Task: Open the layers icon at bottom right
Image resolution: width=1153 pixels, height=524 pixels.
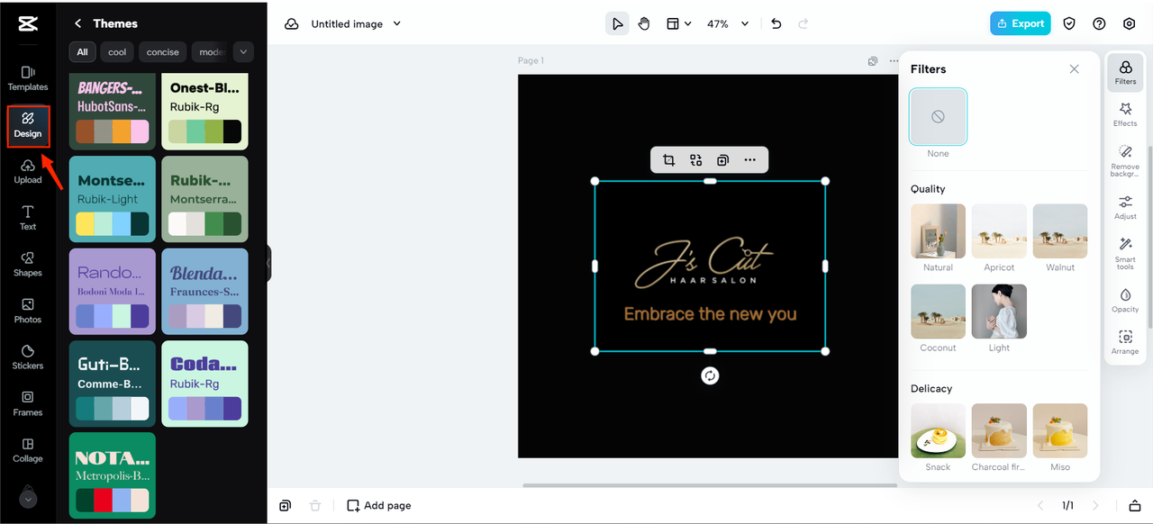Action: click(1135, 505)
